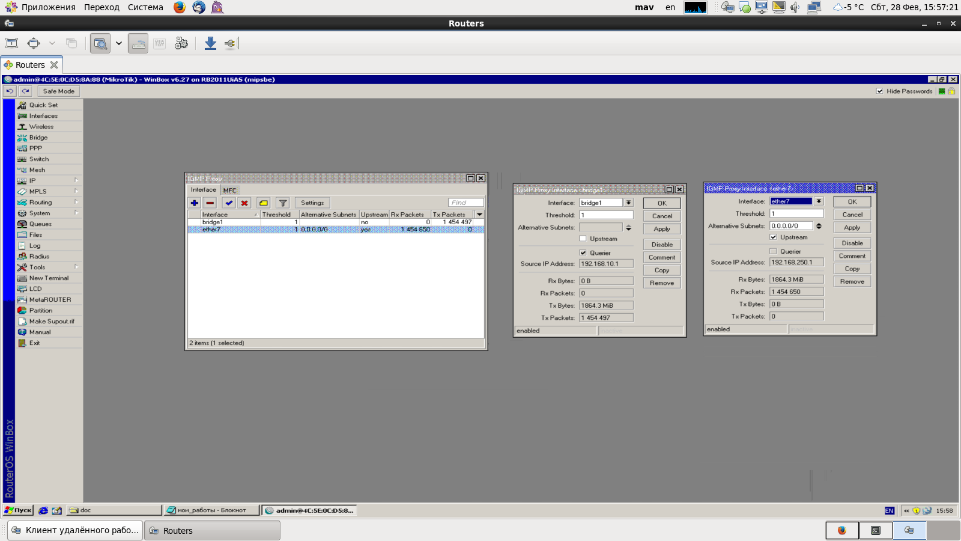Expand Alternative Subnets arrows in bridge1 dialog
This screenshot has height=541, width=961.
(x=628, y=228)
